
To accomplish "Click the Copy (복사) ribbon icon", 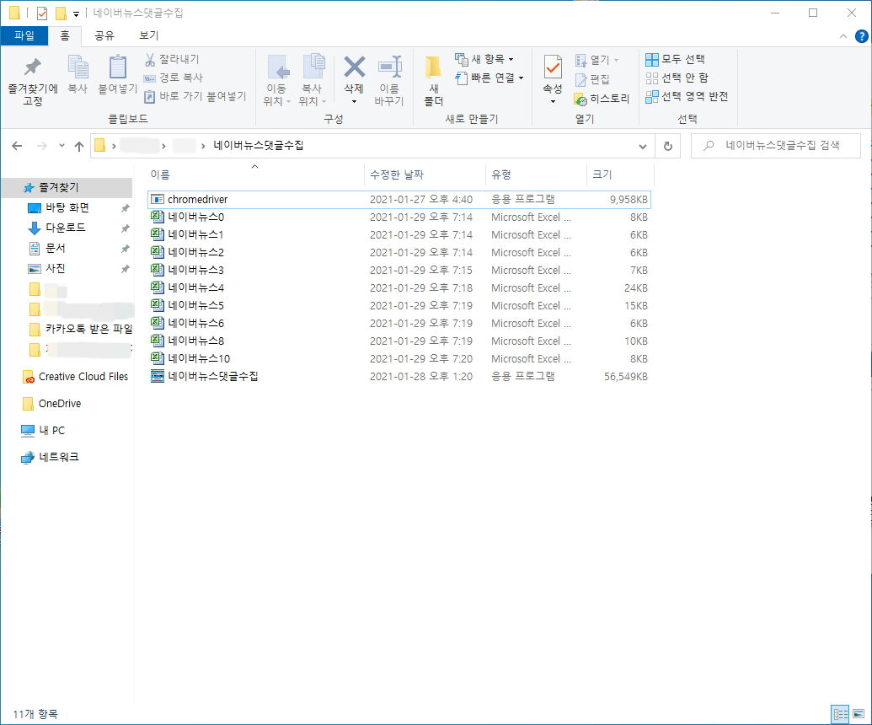I will [78, 67].
